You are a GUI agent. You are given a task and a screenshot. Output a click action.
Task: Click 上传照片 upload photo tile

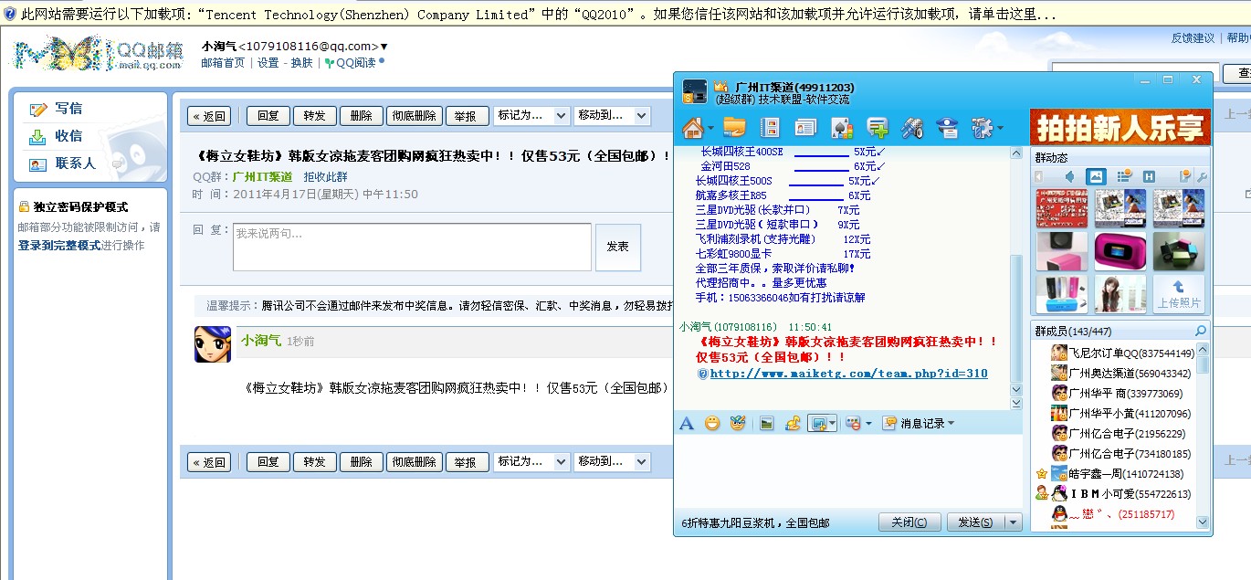[1178, 294]
